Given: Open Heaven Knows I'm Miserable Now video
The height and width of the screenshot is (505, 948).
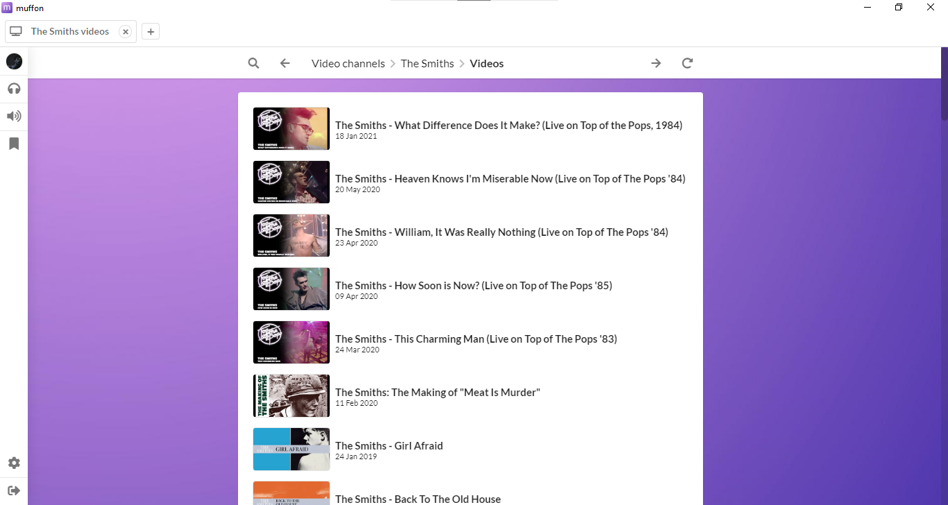Looking at the screenshot, I should coord(510,178).
